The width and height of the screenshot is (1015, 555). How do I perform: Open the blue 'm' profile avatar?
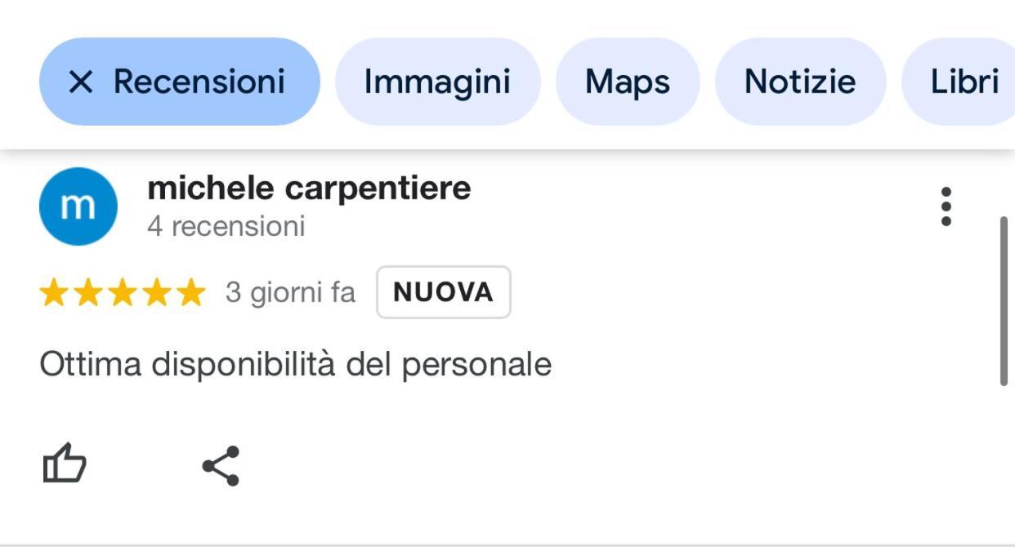pos(78,206)
